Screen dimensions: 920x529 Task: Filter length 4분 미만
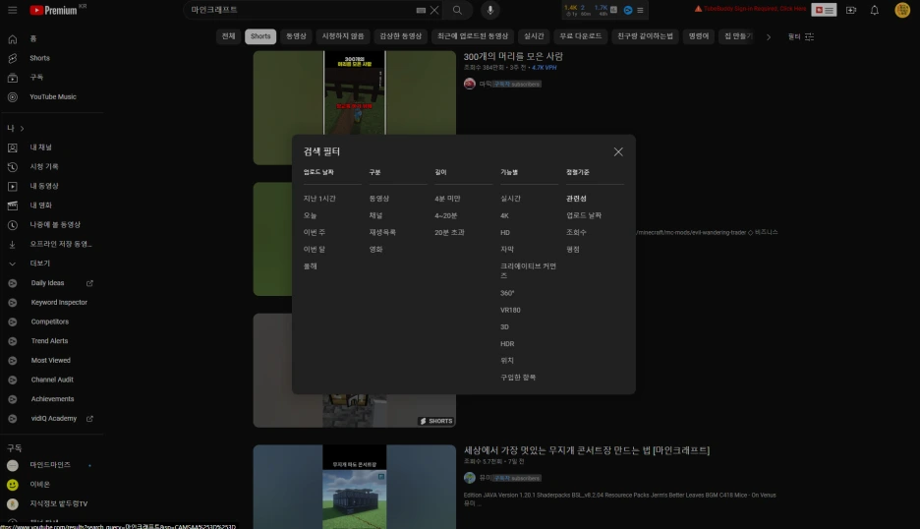click(447, 199)
